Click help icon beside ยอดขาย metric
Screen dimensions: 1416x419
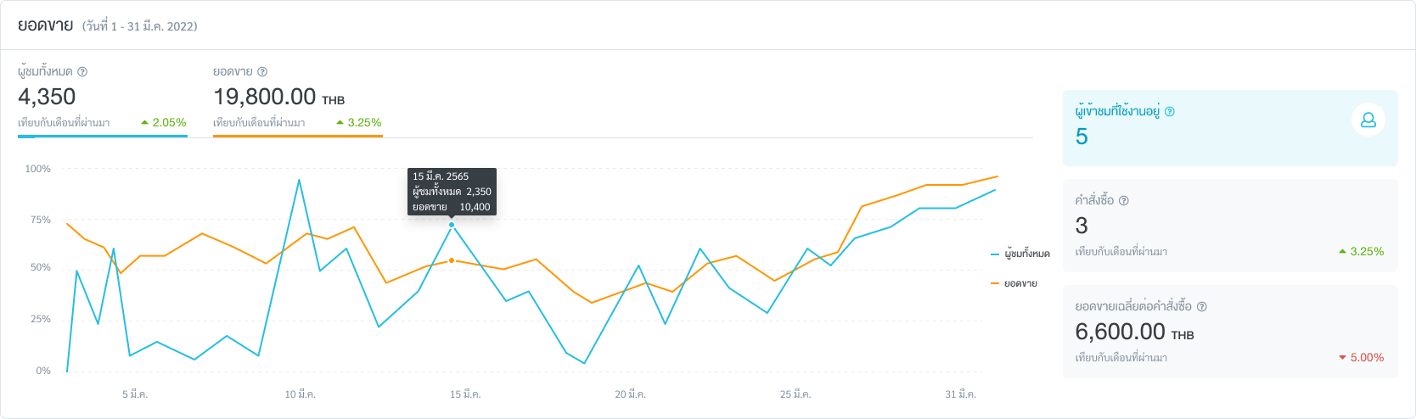(262, 72)
